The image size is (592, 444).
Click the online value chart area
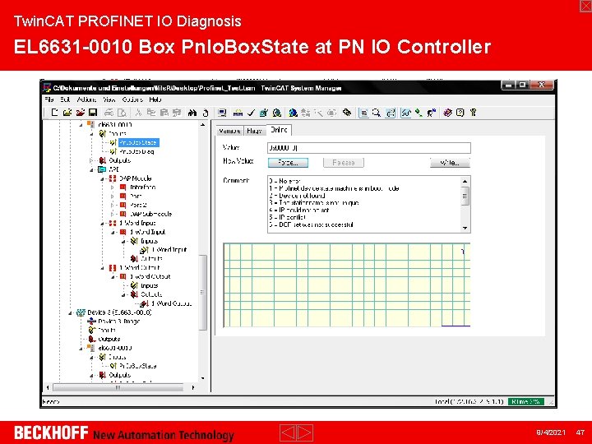tap(347, 285)
